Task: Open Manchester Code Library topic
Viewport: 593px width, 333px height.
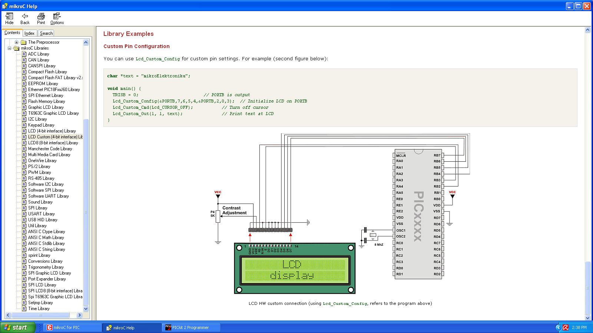Action: coord(50,149)
